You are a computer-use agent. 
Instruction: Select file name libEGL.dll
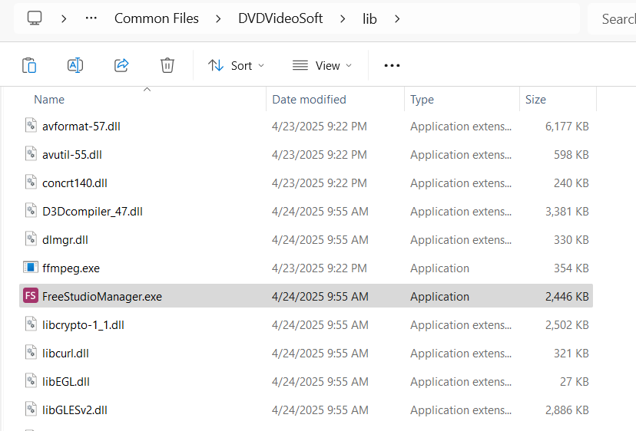point(66,382)
